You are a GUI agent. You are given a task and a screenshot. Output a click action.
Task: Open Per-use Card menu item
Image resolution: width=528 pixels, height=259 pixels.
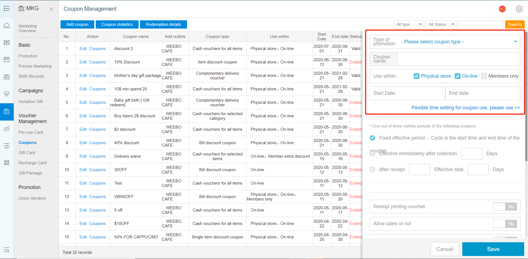tap(31, 132)
